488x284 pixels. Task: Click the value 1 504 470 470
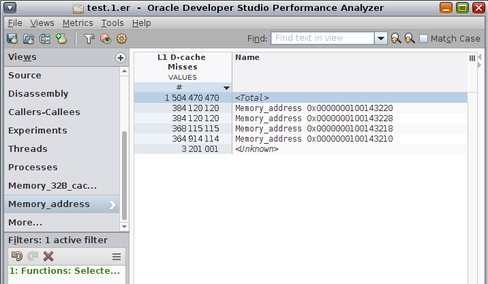click(192, 98)
